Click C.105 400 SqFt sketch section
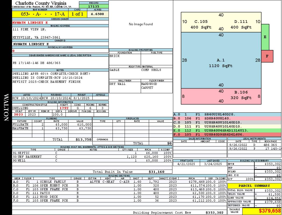282x215 pixels. coord(201,24)
